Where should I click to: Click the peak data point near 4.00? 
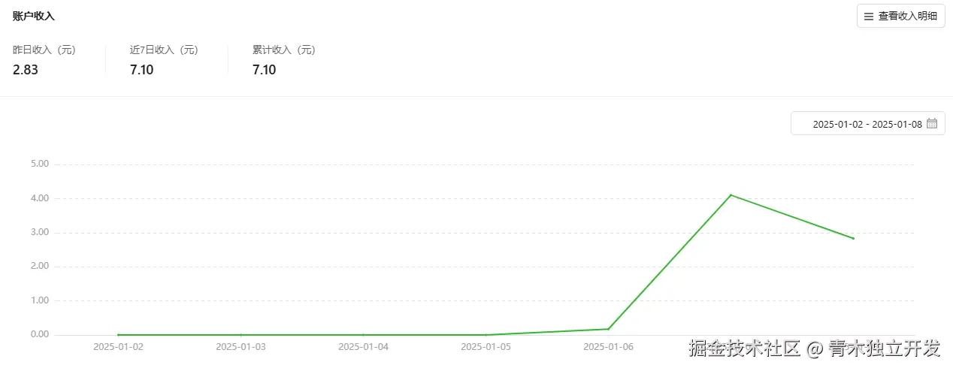pos(731,195)
